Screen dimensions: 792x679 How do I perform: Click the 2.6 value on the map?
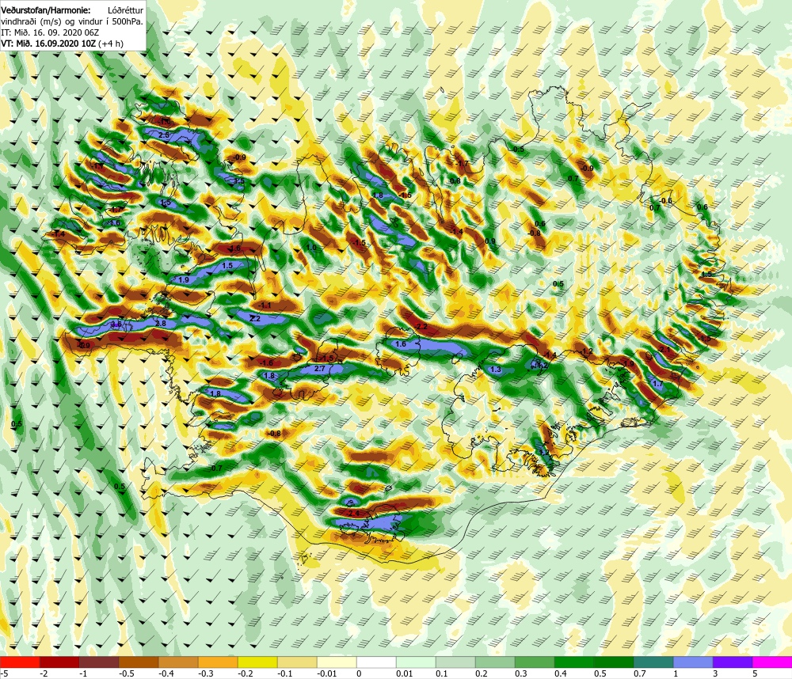(x=164, y=135)
